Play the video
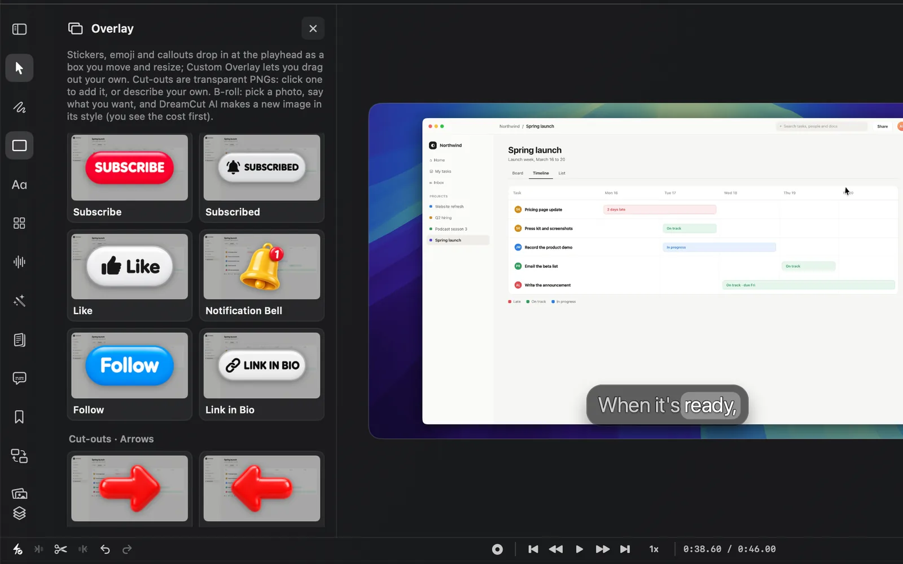This screenshot has width=903, height=564. coord(579,549)
